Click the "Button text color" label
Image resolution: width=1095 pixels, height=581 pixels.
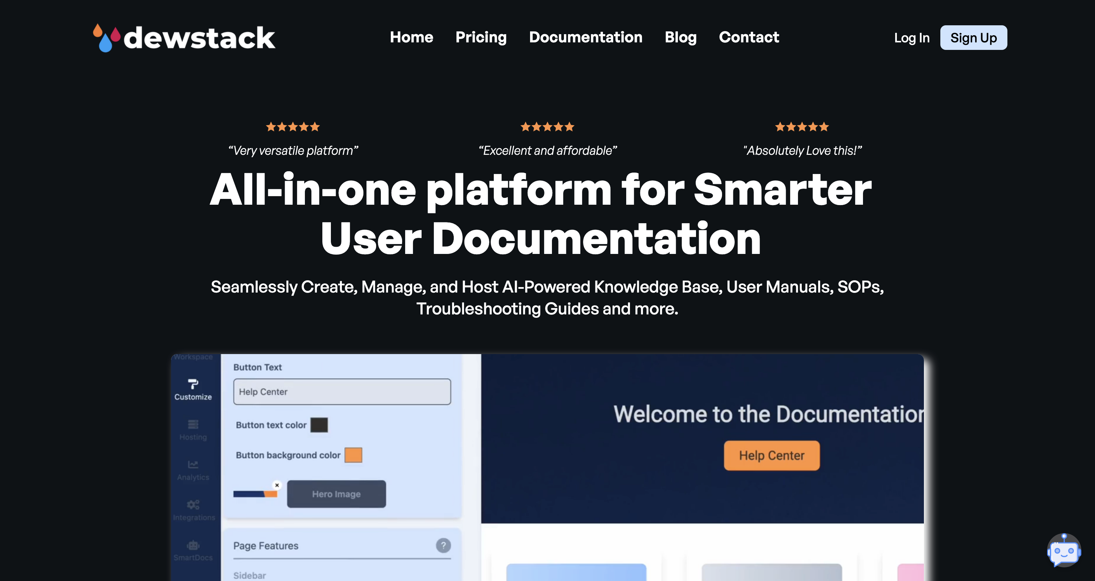(271, 425)
